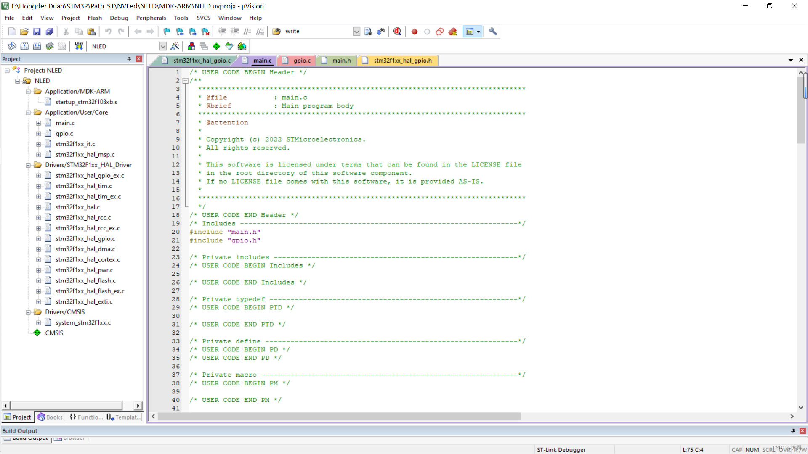Switch to the Functions panel tab
Image resolution: width=808 pixels, height=454 pixels.
(x=86, y=417)
